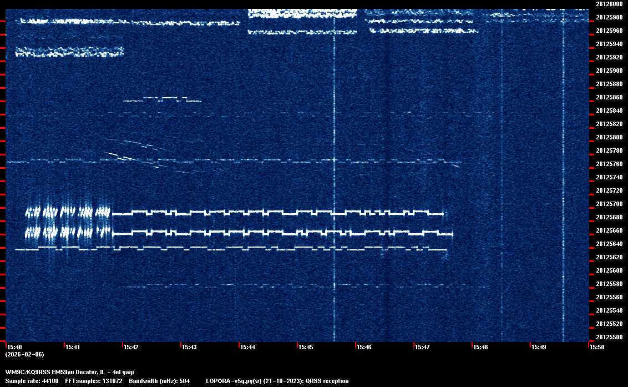Select the 28125760 frequency scale label
Viewport: 628px width, 387px height.
pyautogui.click(x=608, y=164)
